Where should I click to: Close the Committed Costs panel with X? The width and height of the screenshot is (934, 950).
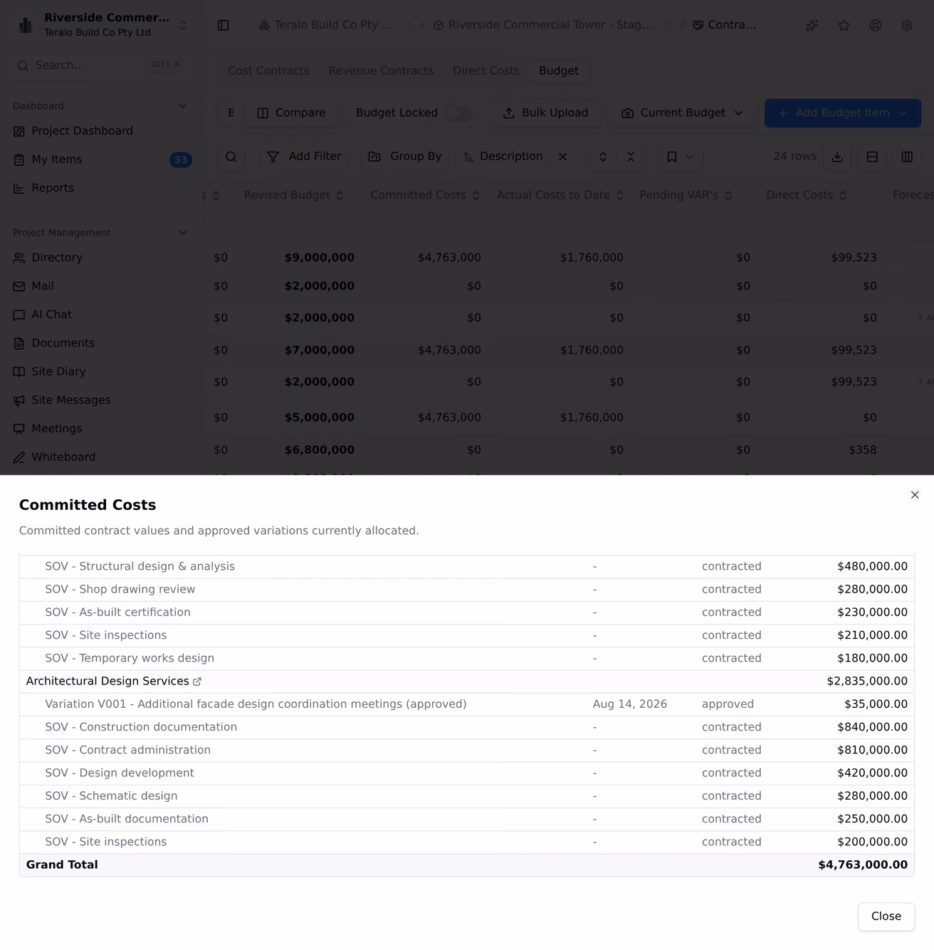point(915,495)
